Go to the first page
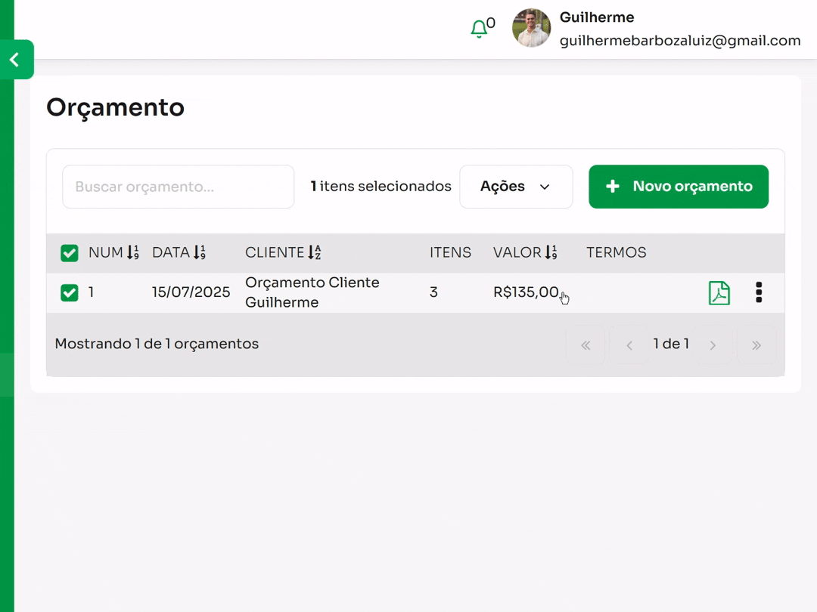Viewport: 817px width, 612px height. (586, 345)
